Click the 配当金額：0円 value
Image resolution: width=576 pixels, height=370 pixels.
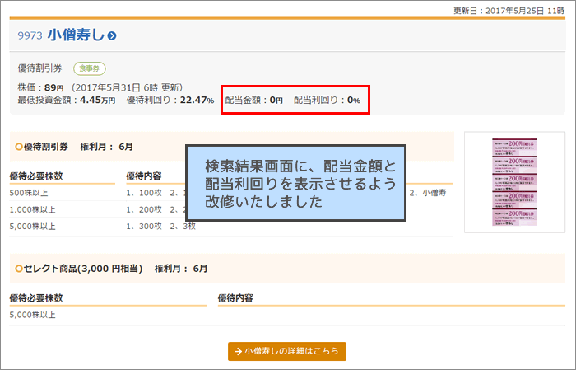pos(253,100)
